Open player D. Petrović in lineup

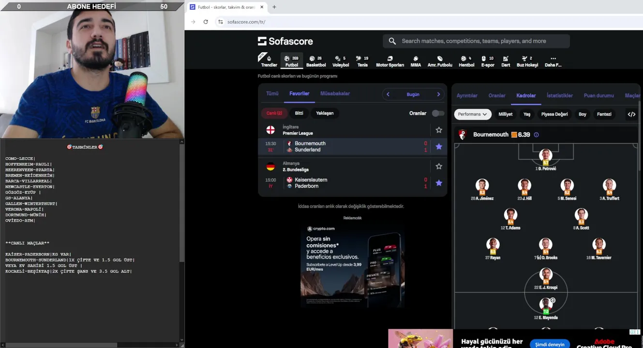click(546, 160)
